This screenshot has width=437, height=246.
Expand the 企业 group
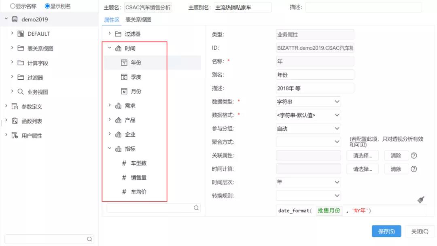pos(110,134)
